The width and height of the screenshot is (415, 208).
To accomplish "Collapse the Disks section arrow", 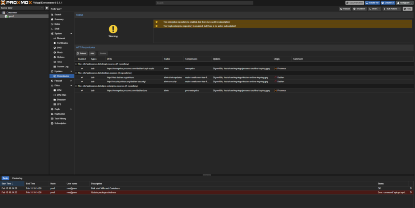I will pos(71,86).
